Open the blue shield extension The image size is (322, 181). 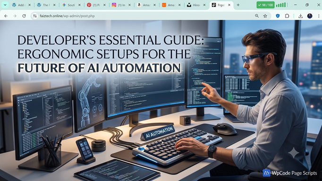coord(278,16)
